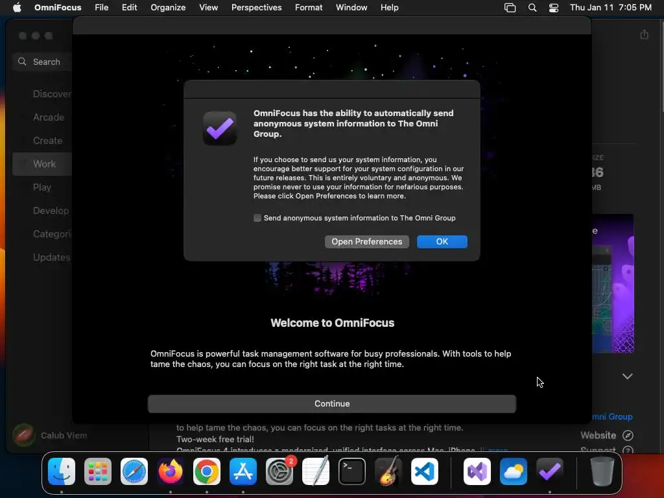Open the Website link in the App Store
The height and width of the screenshot is (498, 664).
point(598,435)
